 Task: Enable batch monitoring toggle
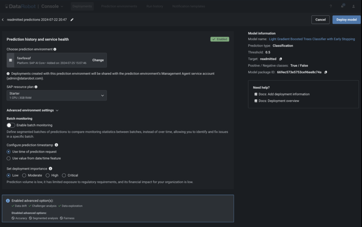[11, 125]
